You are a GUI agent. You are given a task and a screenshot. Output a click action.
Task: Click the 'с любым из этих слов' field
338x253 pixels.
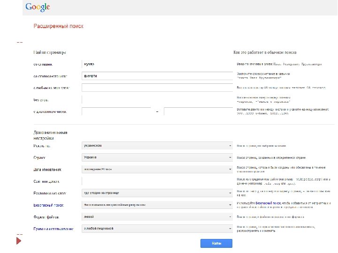(157, 88)
